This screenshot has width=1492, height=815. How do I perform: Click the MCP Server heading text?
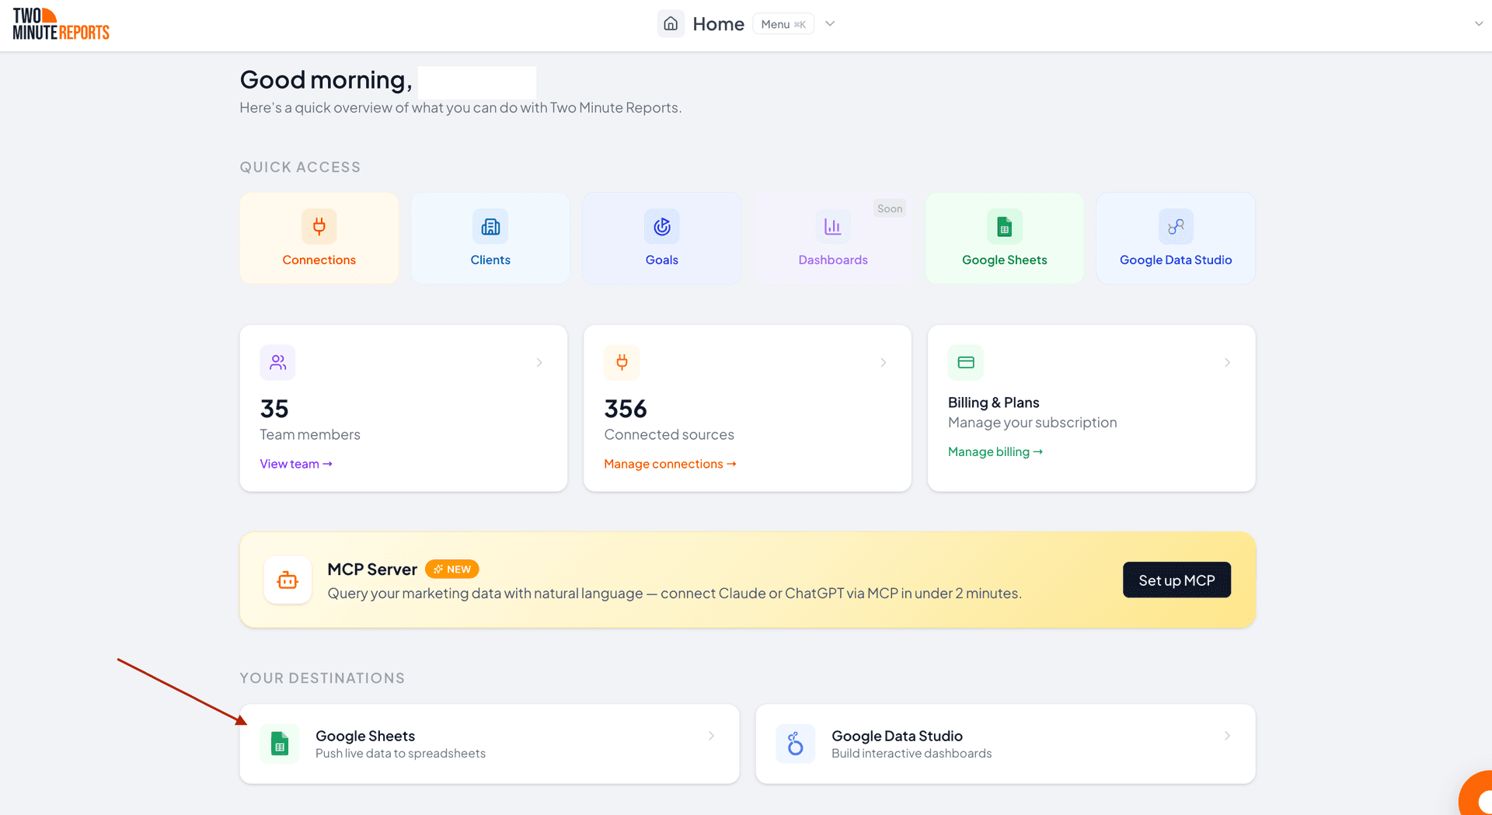click(x=372, y=569)
